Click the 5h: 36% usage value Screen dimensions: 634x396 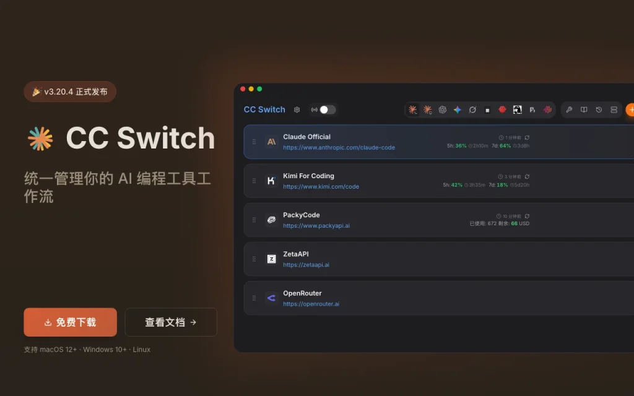[456, 146]
